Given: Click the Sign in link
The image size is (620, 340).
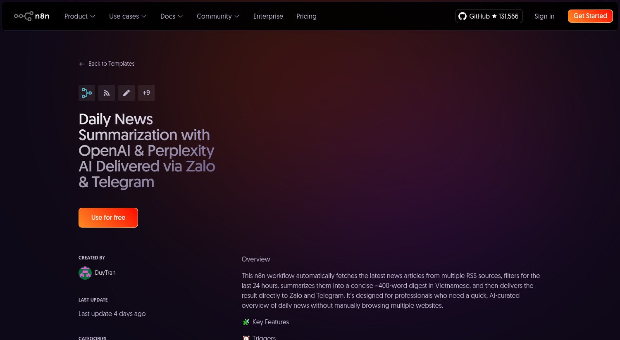Looking at the screenshot, I should (544, 16).
